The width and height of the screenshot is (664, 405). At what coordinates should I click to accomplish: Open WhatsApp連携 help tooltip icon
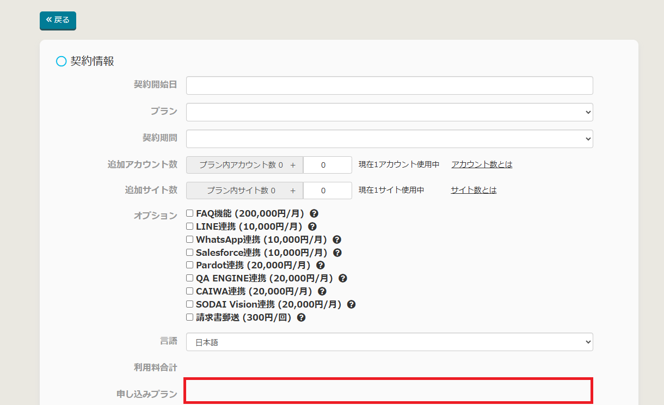(x=337, y=240)
